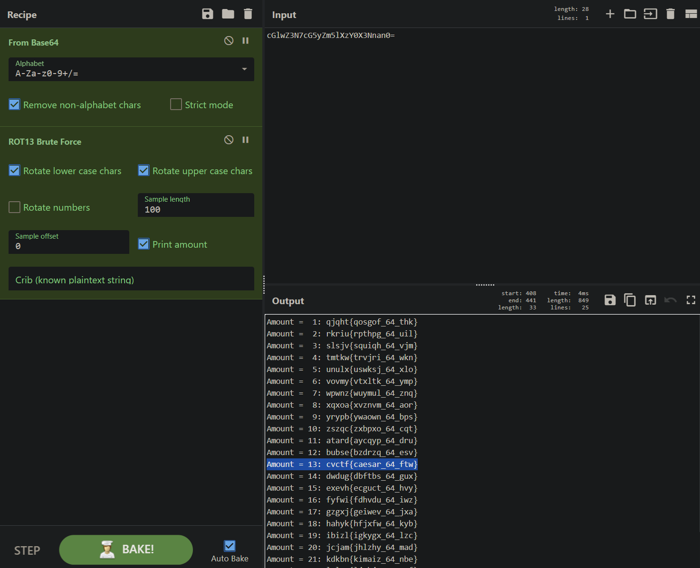Screen dimensions: 700x568
Task: Reset the input/output pane layout
Action: pyautogui.click(x=691, y=14)
